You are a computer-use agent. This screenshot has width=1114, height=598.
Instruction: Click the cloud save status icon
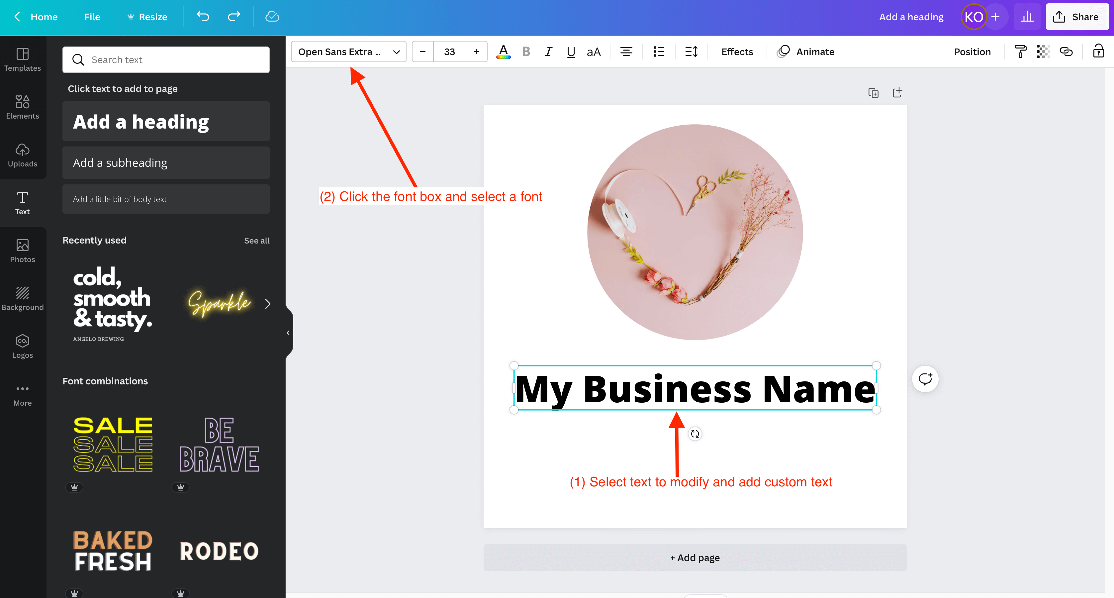(x=272, y=17)
